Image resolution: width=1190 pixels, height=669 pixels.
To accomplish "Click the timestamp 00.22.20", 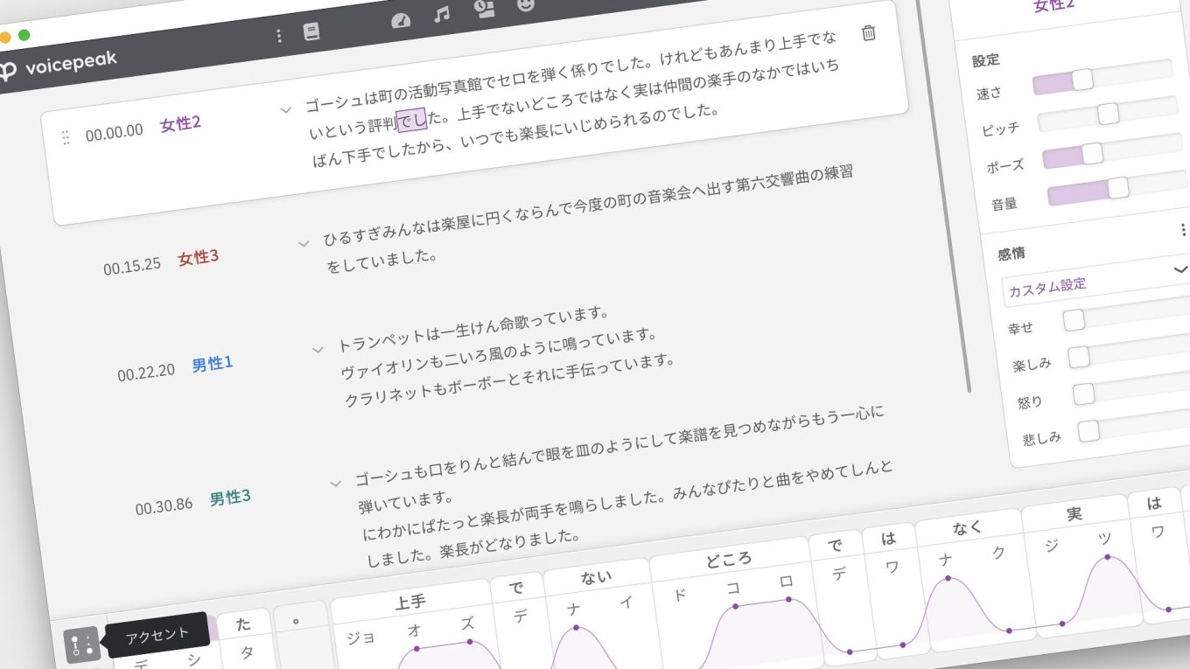I will tap(146, 372).
